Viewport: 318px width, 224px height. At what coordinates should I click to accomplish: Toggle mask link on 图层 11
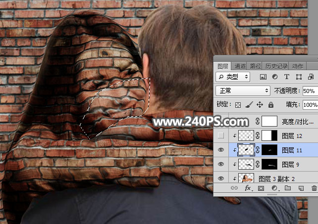tap(258, 150)
